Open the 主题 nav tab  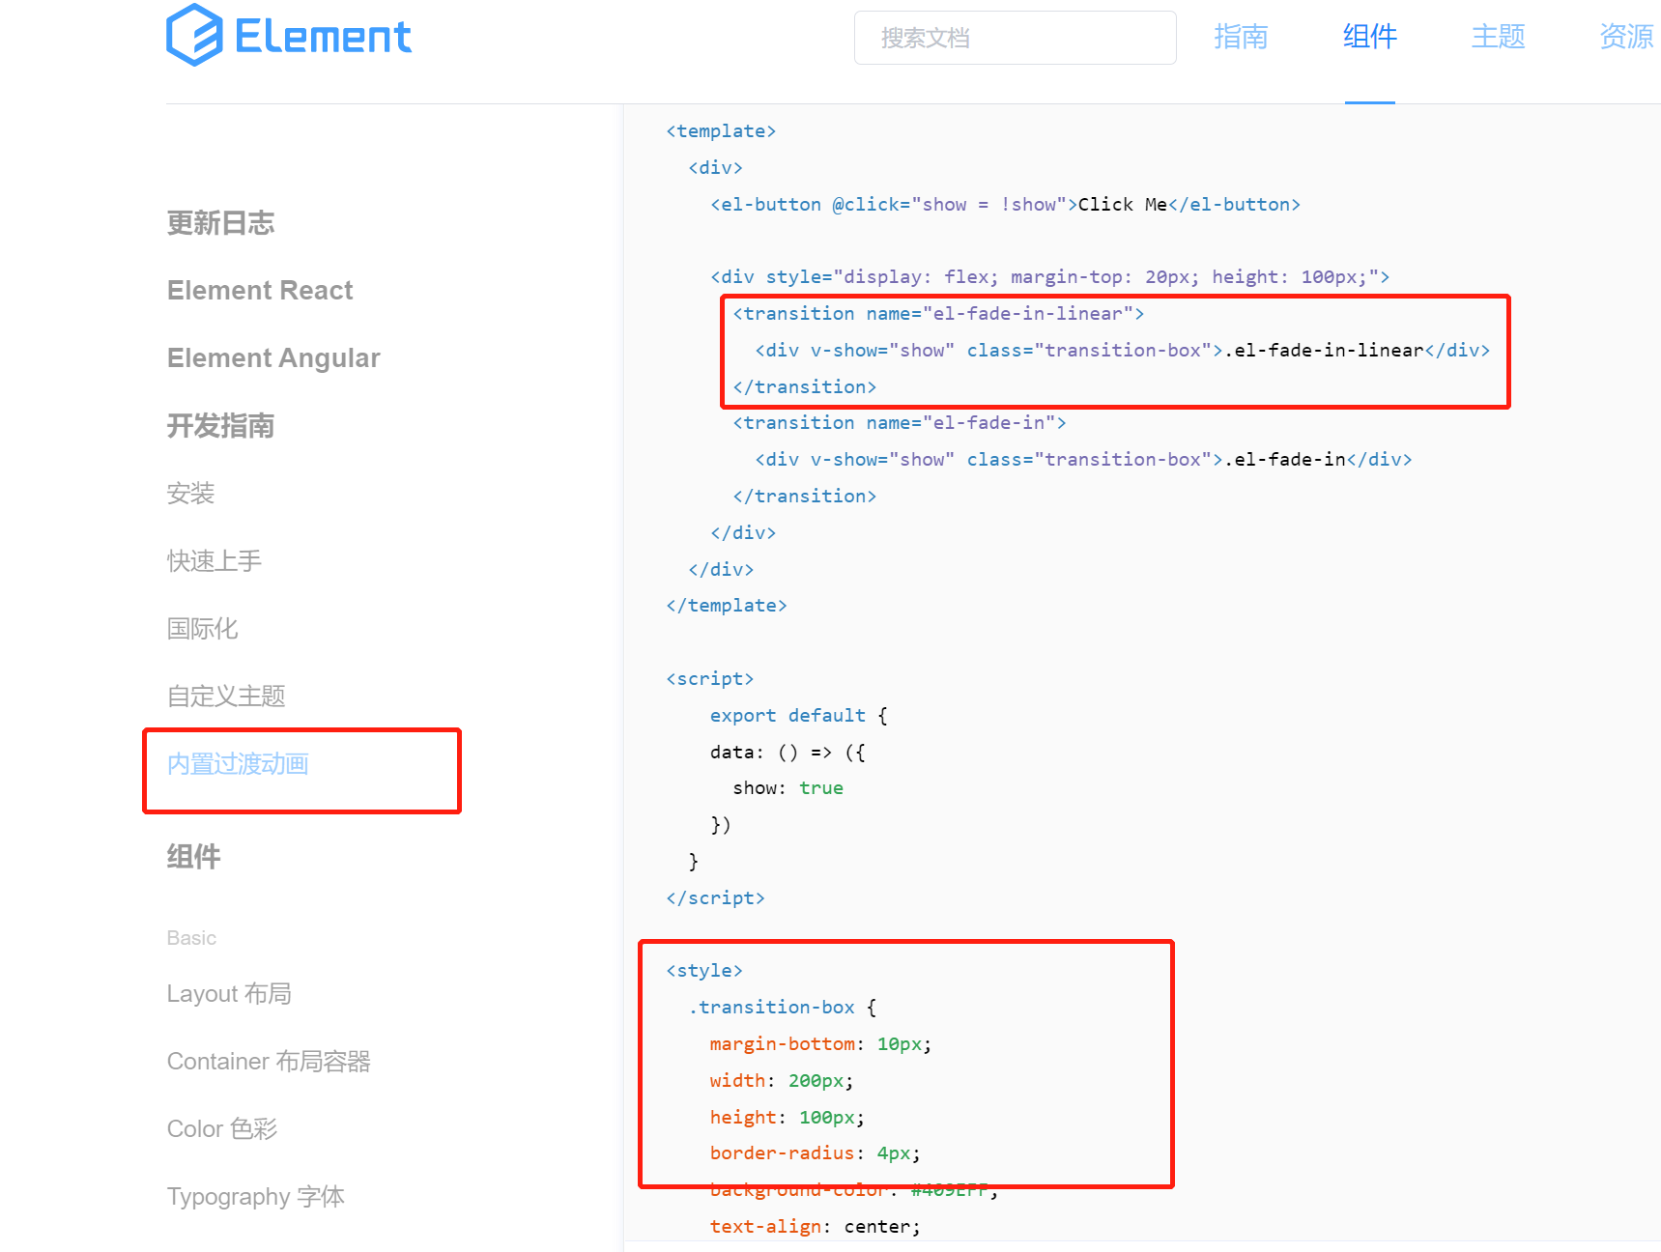(x=1498, y=37)
